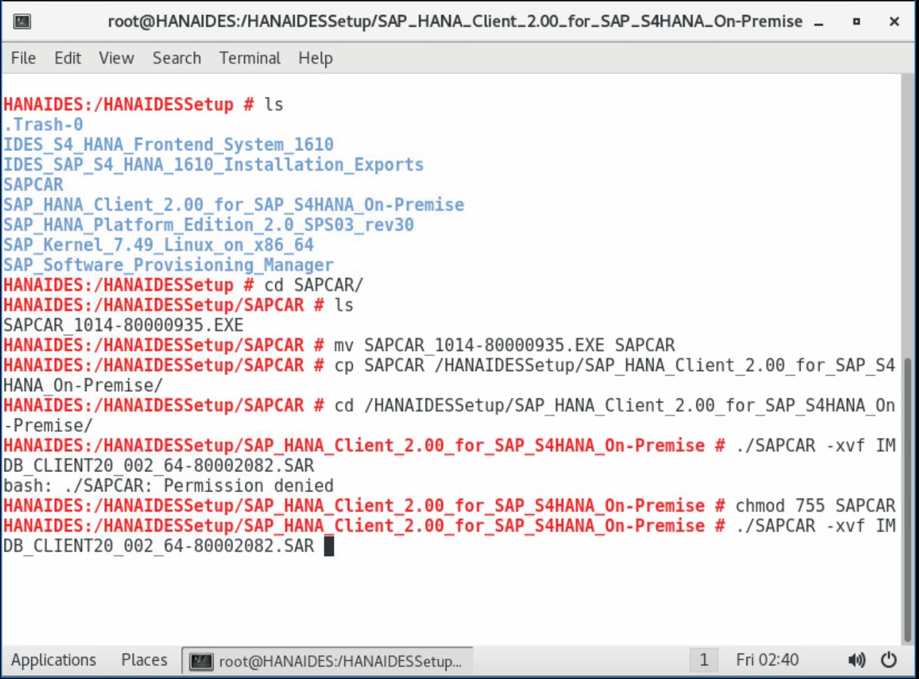Select the root@HANAIDES window button on taskbar
Screen dimensions: 919x679
(x=325, y=660)
